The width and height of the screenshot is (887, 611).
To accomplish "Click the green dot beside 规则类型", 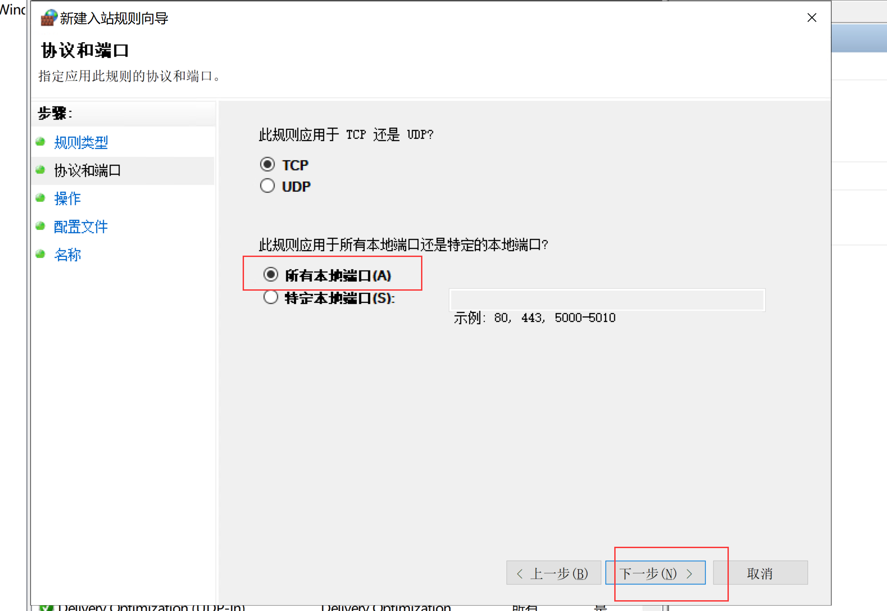I will [40, 142].
